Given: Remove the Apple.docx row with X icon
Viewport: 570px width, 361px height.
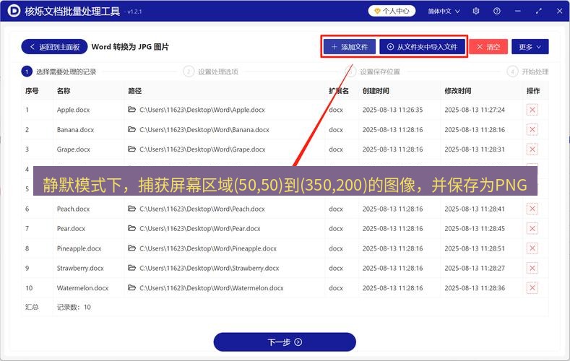Looking at the screenshot, I should 532,110.
